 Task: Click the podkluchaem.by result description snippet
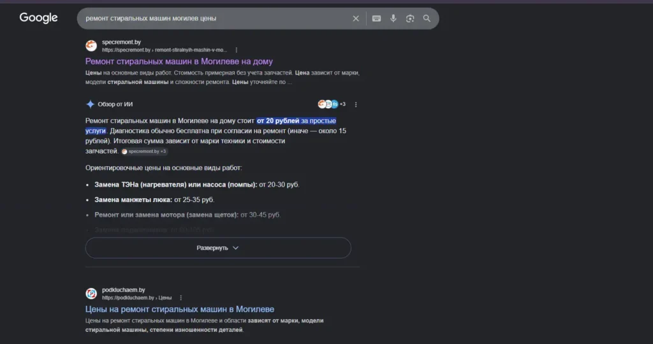coord(205,326)
